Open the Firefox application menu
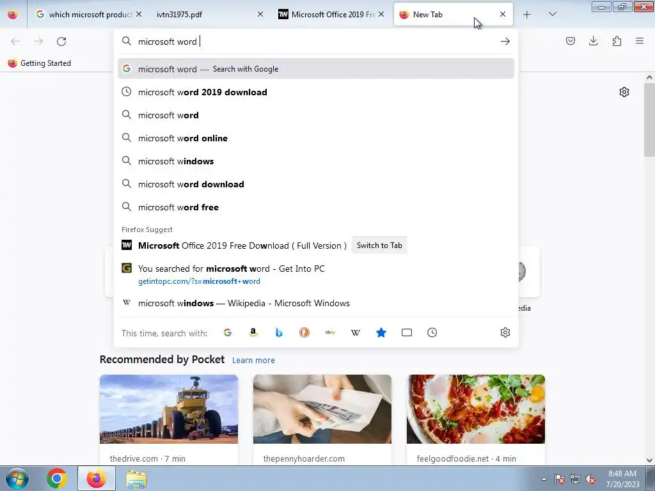 640,41
